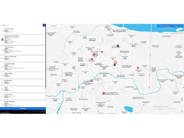Screen dimensions: 184x138
Task: Zoom out on the map
Action: [x=182, y=109]
